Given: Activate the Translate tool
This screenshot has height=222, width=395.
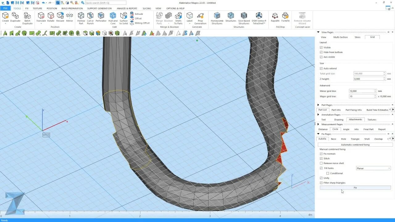Looking at the screenshot, I should tap(41, 17).
